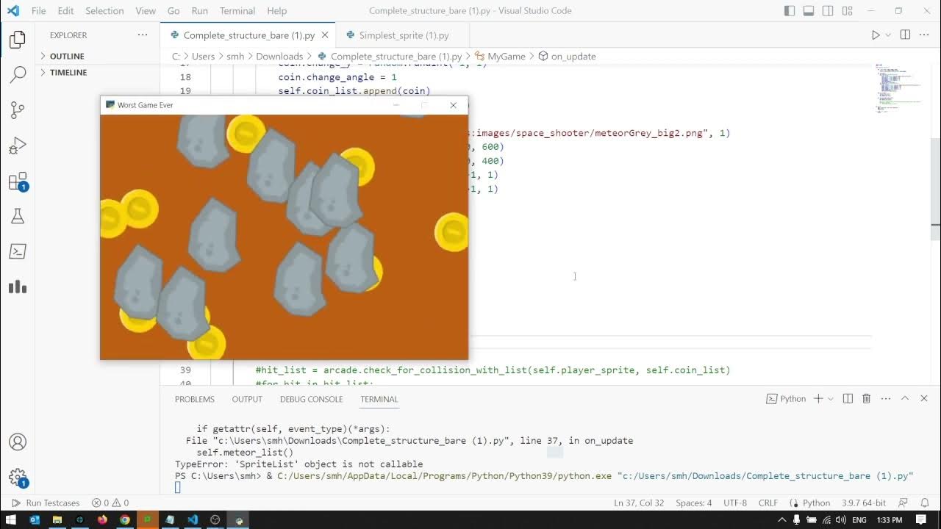Open the Search view in the activity bar
This screenshot has height=529, width=941.
pos(18,74)
